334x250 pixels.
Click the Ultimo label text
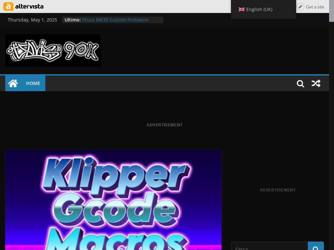73,20
